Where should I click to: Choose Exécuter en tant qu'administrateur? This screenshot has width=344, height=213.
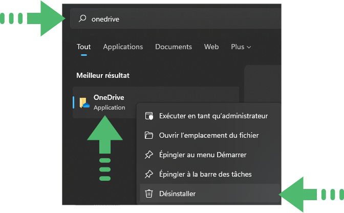[209, 116]
